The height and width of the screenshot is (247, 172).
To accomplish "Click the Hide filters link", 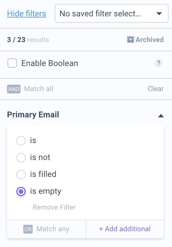I will (27, 13).
